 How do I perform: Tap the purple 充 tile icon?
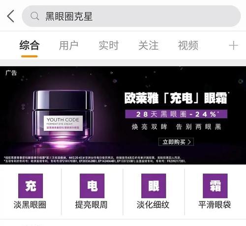click(x=31, y=186)
